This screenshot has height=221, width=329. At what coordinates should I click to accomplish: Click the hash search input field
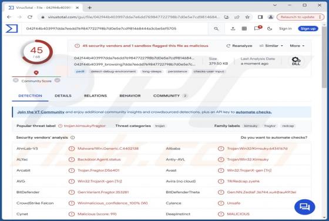tap(115, 29)
